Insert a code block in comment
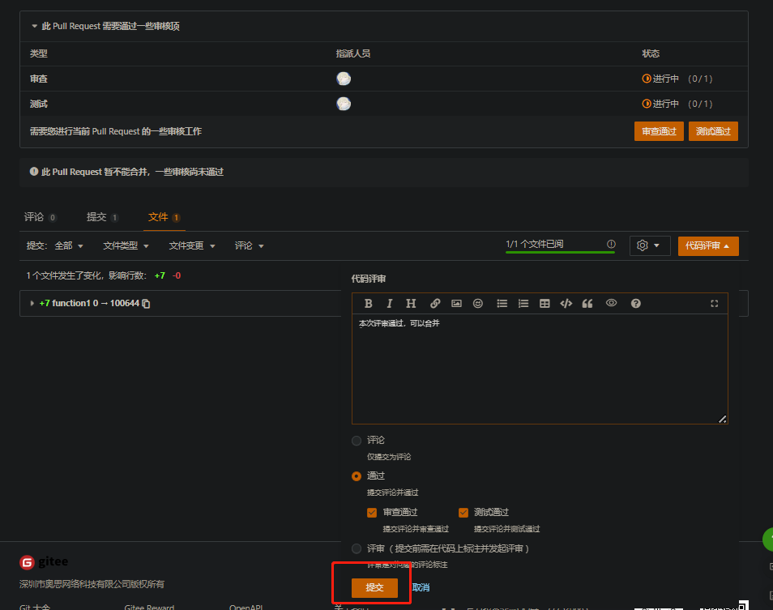The height and width of the screenshot is (610, 773). [566, 303]
